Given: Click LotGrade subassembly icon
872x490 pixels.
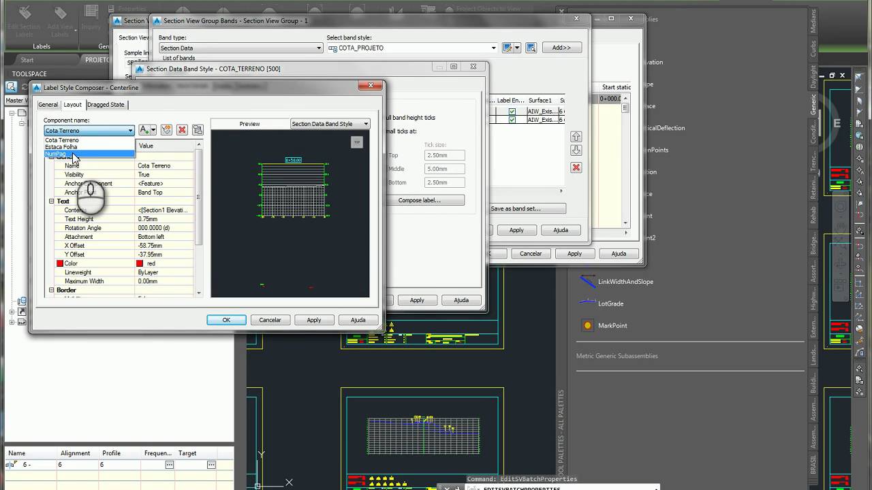Looking at the screenshot, I should (x=587, y=303).
